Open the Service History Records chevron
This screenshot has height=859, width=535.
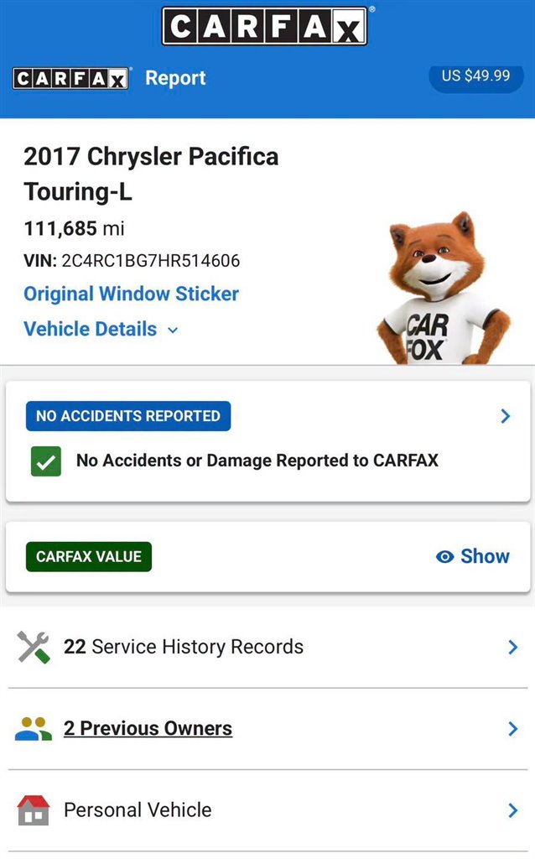pyautogui.click(x=512, y=647)
